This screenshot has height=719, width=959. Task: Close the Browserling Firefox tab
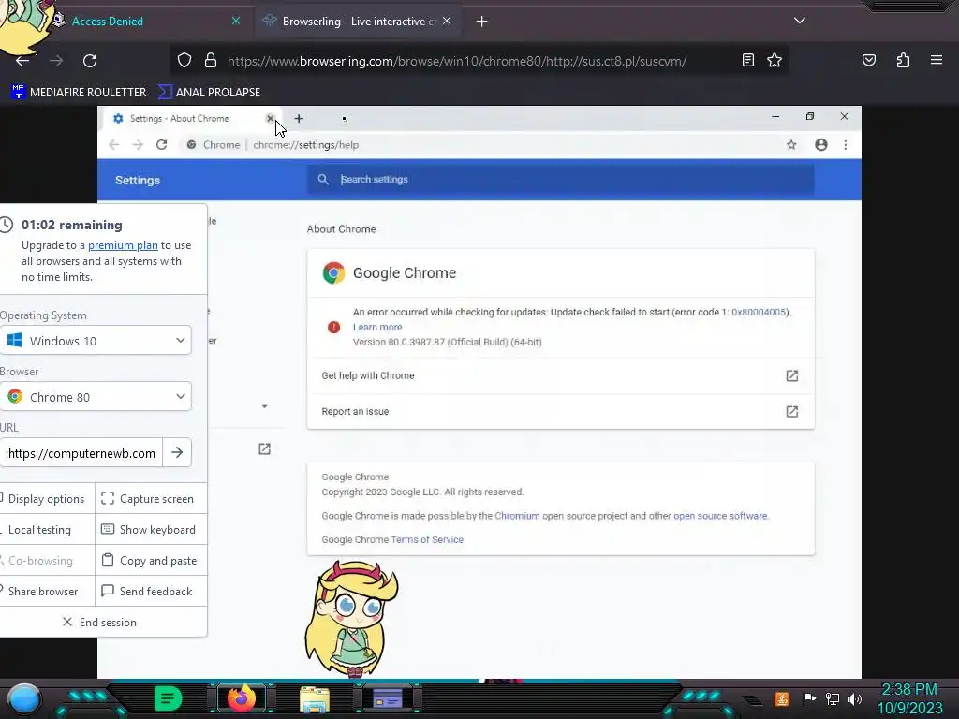point(447,21)
